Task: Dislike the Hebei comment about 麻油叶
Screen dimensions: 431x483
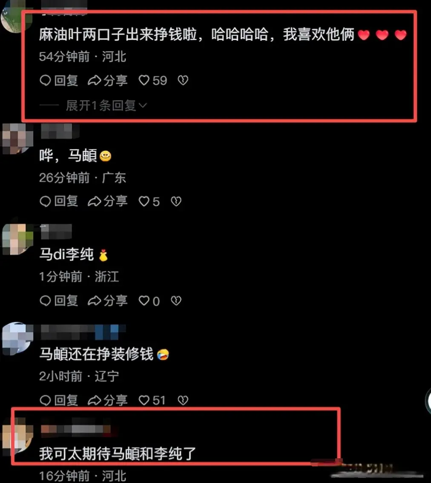Action: (183, 81)
